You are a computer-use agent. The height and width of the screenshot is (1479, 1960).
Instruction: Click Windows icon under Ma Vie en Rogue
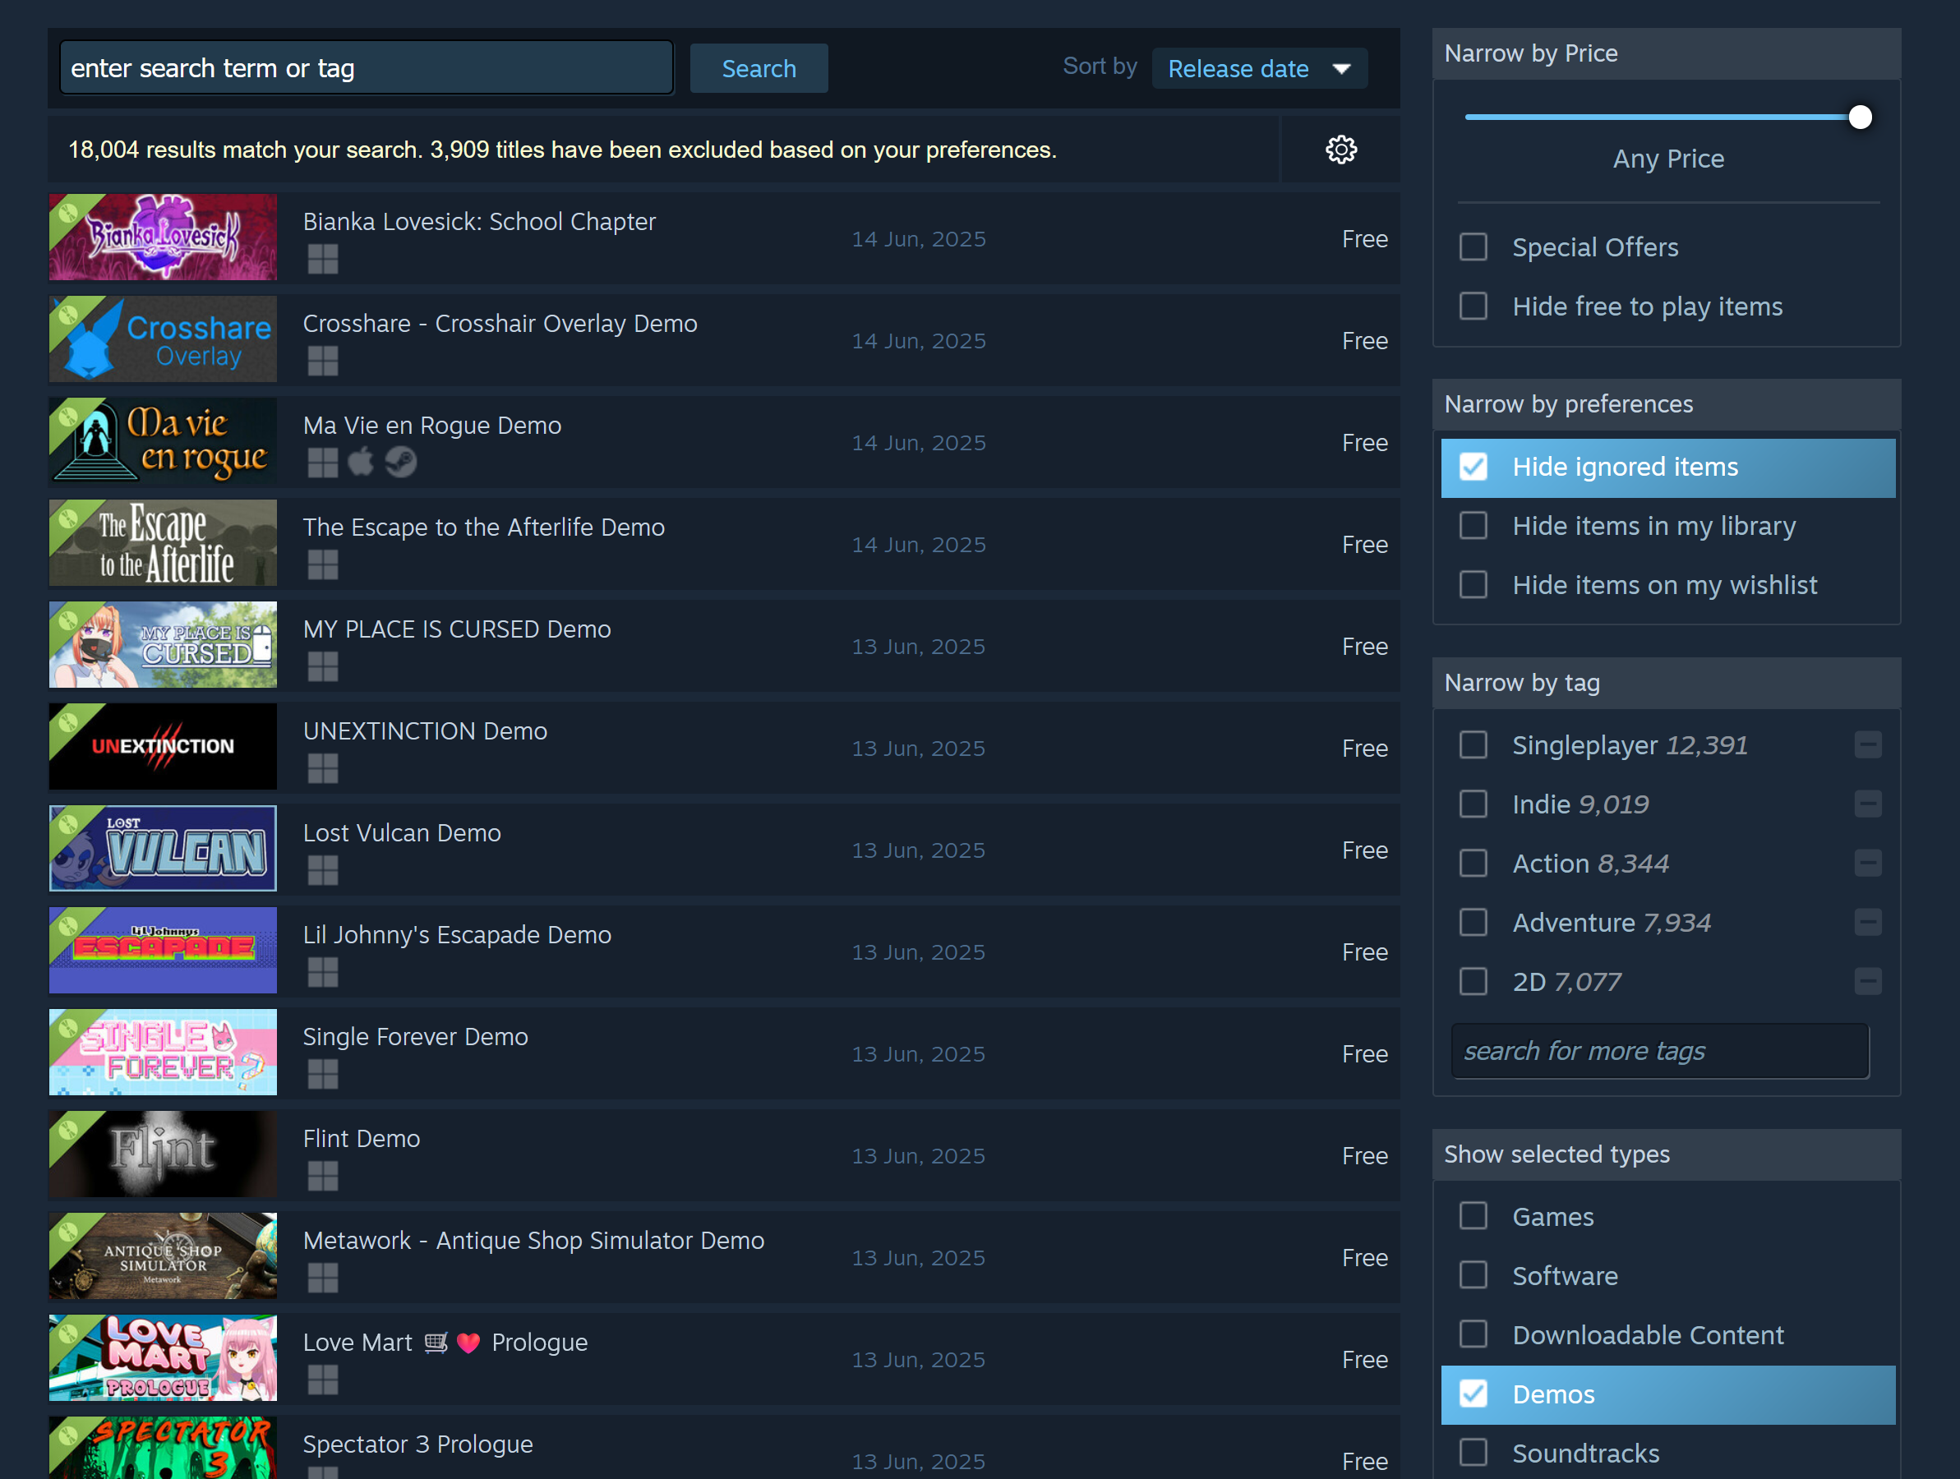322,463
